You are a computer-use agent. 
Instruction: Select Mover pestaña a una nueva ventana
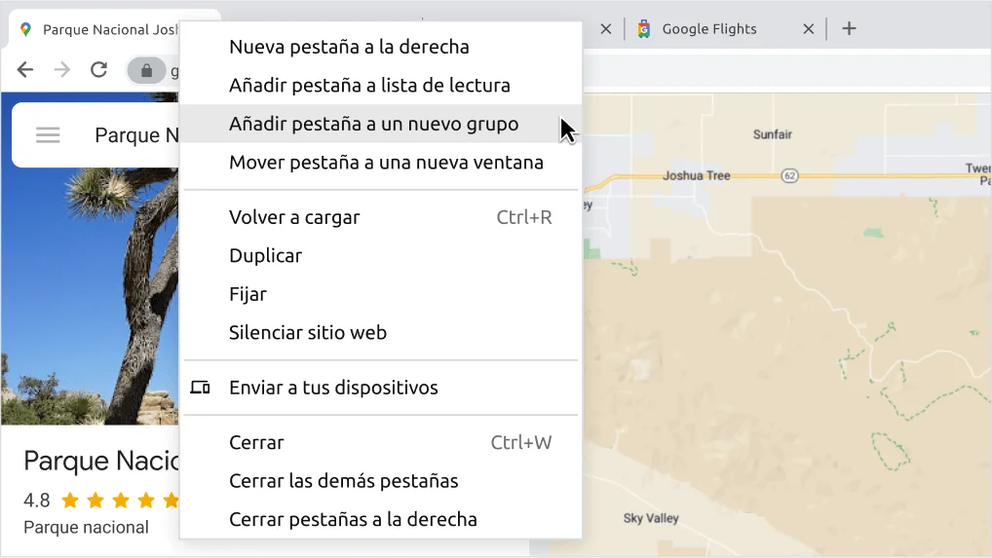click(380, 163)
